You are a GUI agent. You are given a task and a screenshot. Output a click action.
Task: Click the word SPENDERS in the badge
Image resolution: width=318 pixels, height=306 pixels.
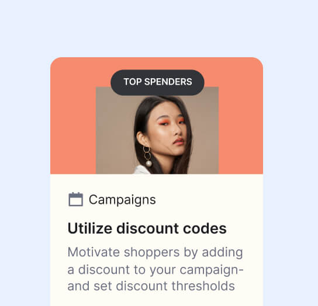pos(168,82)
